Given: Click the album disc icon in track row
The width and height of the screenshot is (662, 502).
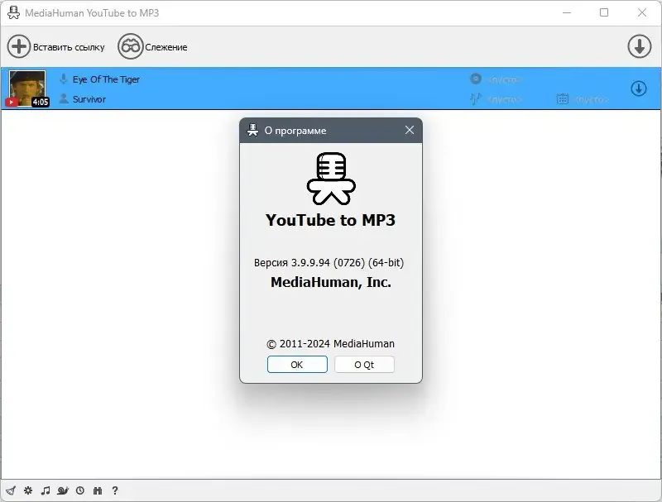Looking at the screenshot, I should [x=476, y=79].
